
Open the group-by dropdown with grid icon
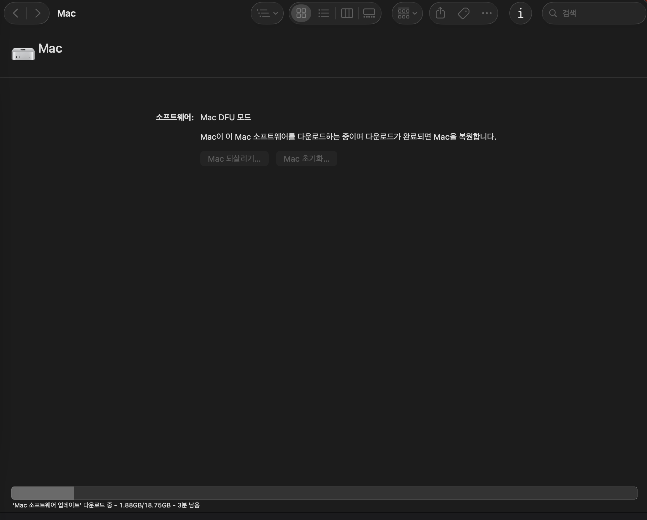[x=407, y=13]
